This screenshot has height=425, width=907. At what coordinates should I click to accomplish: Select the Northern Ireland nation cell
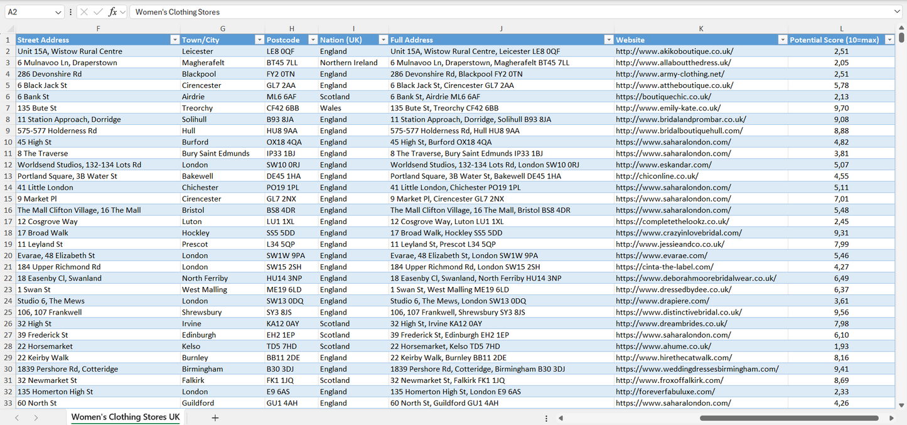point(353,63)
